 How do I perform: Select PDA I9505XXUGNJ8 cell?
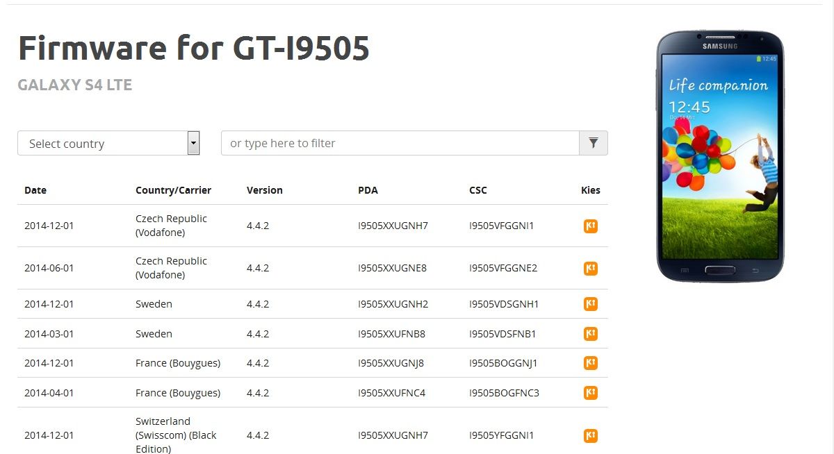coord(391,363)
